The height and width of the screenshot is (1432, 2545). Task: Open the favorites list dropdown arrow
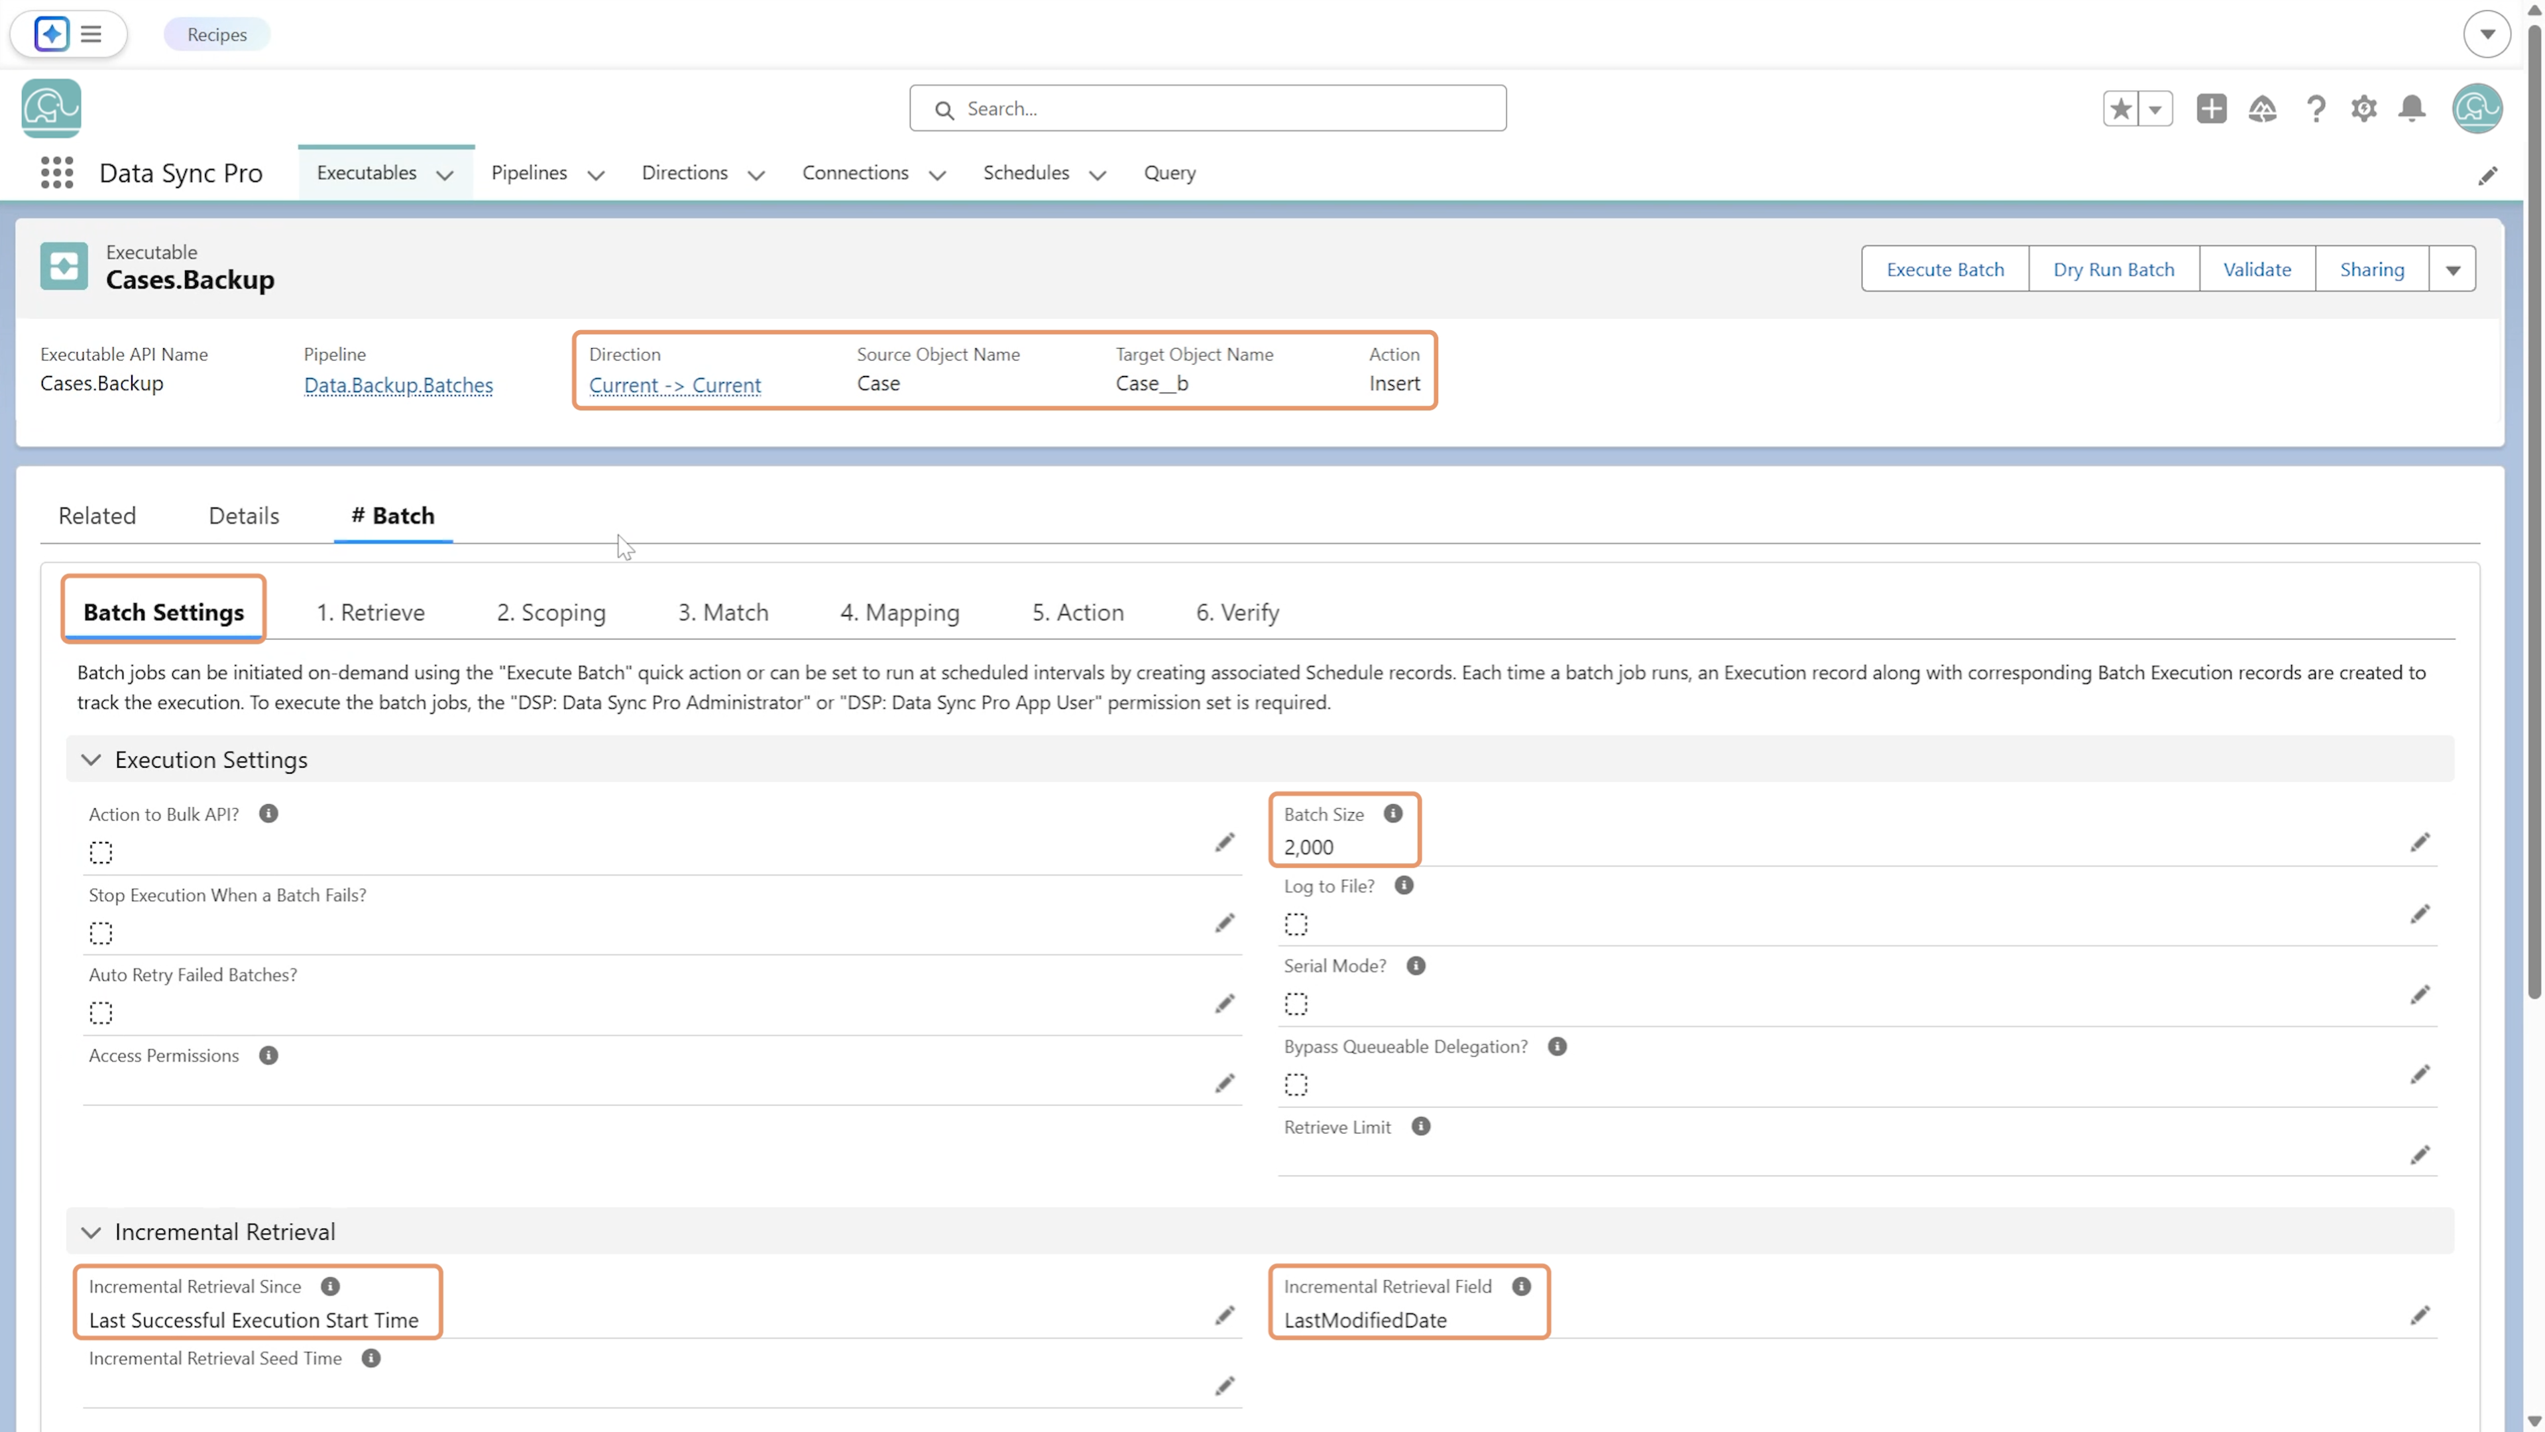pos(2155,109)
